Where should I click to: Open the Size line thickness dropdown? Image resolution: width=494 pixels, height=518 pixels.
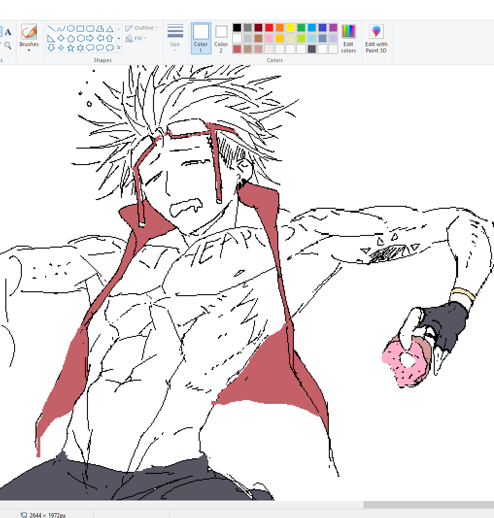pos(175,38)
